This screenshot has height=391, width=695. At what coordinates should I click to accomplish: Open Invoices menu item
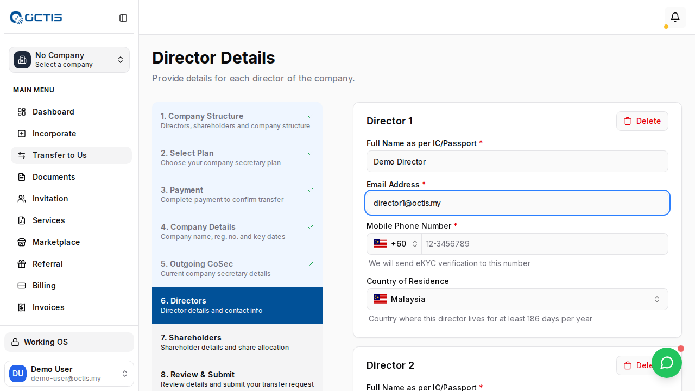pos(71,307)
